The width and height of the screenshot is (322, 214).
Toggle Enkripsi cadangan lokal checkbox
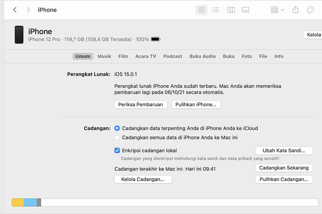click(117, 151)
